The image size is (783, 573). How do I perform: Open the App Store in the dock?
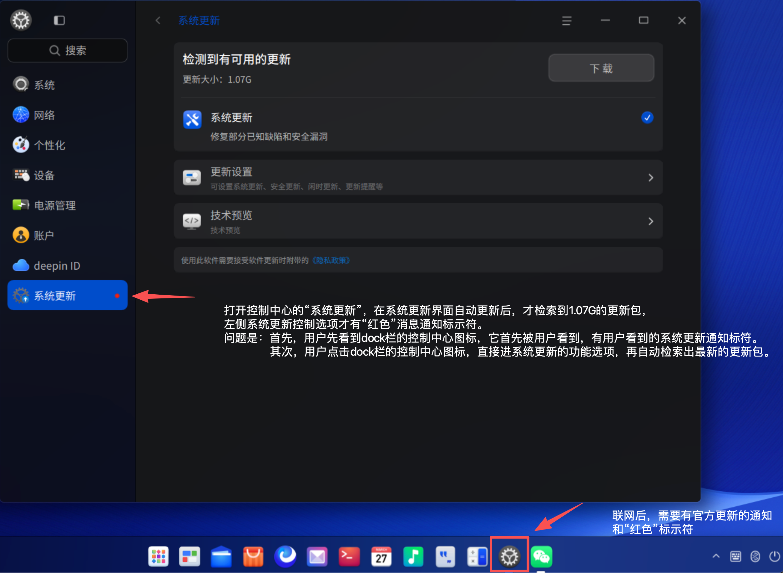tap(253, 556)
